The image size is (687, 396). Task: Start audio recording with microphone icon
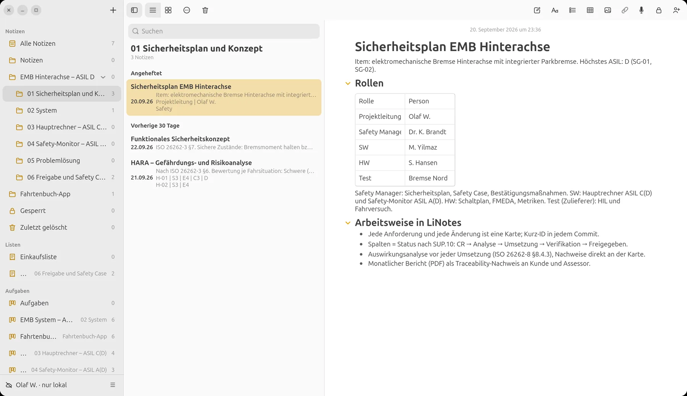pyautogui.click(x=642, y=10)
